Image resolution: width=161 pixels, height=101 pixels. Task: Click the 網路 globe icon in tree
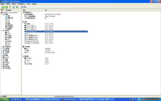(4, 56)
